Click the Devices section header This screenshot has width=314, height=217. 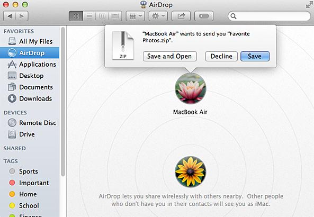(15, 113)
